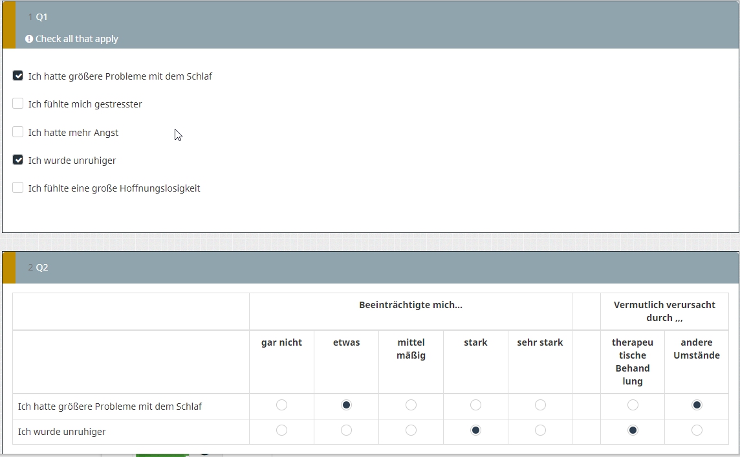Select 'gar nicht' for 'Ich wurde unruhiger'

(281, 430)
